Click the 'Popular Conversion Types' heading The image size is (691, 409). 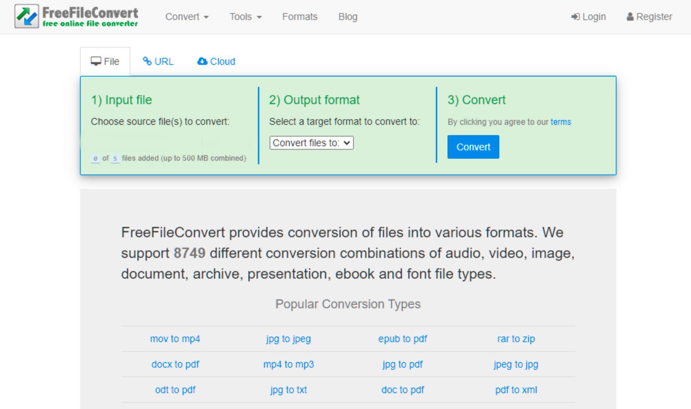point(348,304)
